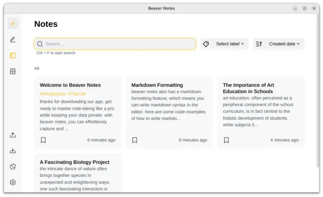Screen dimensions: 323x197
Task: Bookmark the Welcome to Beaver Notes card
Action: [x=43, y=140]
